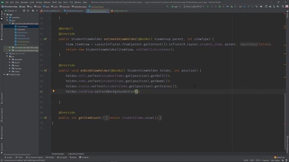This screenshot has height=162, width=289.
Task: Open the TODO tool window
Action: point(19,157)
